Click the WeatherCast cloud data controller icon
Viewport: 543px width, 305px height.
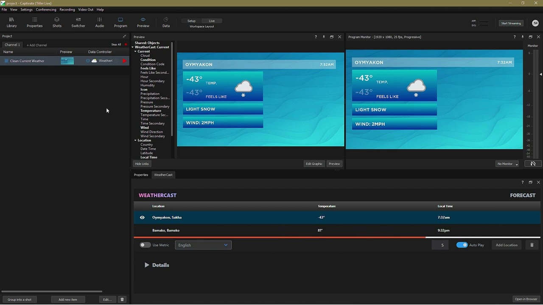pyautogui.click(x=94, y=61)
